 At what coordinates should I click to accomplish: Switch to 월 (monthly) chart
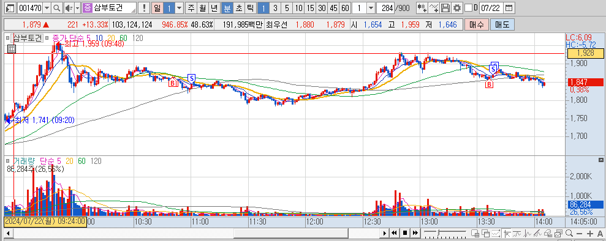(x=202, y=8)
